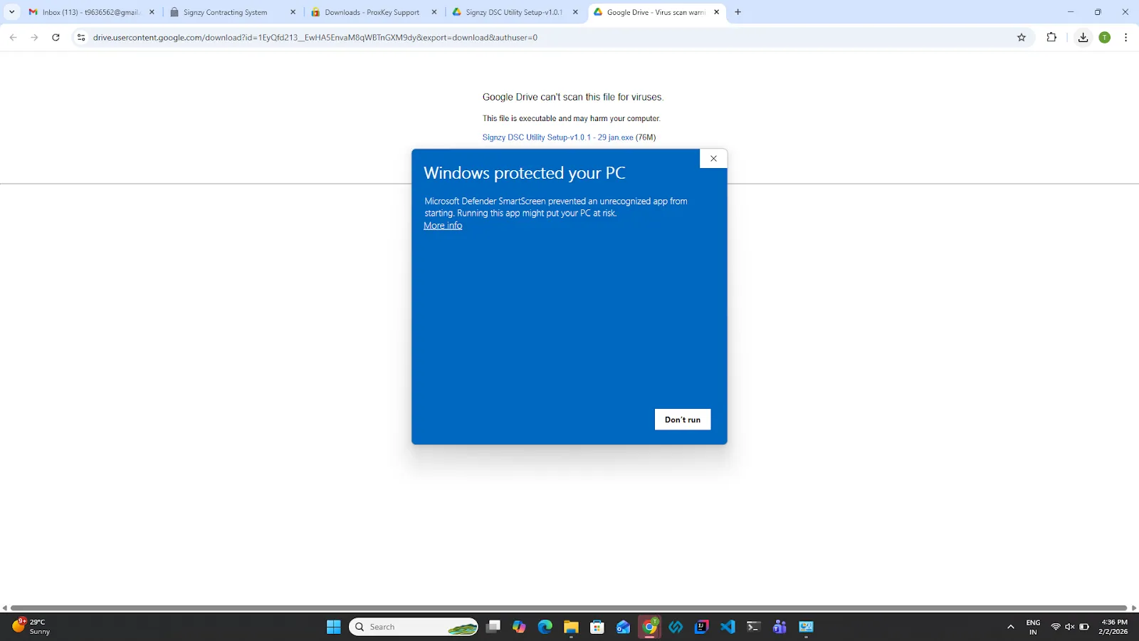
Task: Open Chrome three-dot menu
Action: click(1125, 38)
